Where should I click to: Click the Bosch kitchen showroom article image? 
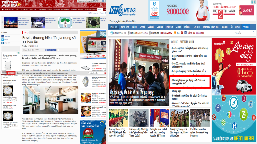[x=50, y=100]
